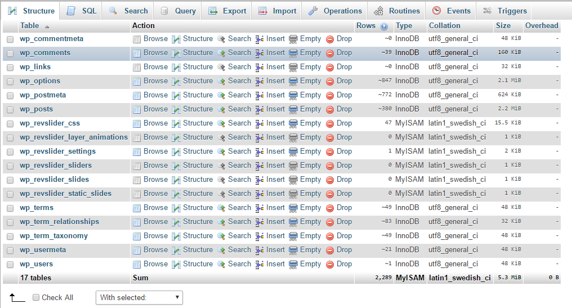Open the With selected dropdown
The image size is (572, 308).
pos(139,297)
